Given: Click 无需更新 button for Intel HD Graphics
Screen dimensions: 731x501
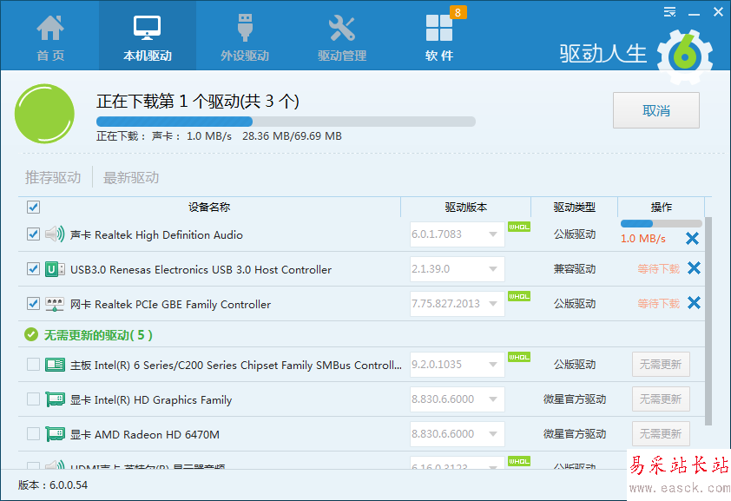Looking at the screenshot, I should [x=661, y=399].
